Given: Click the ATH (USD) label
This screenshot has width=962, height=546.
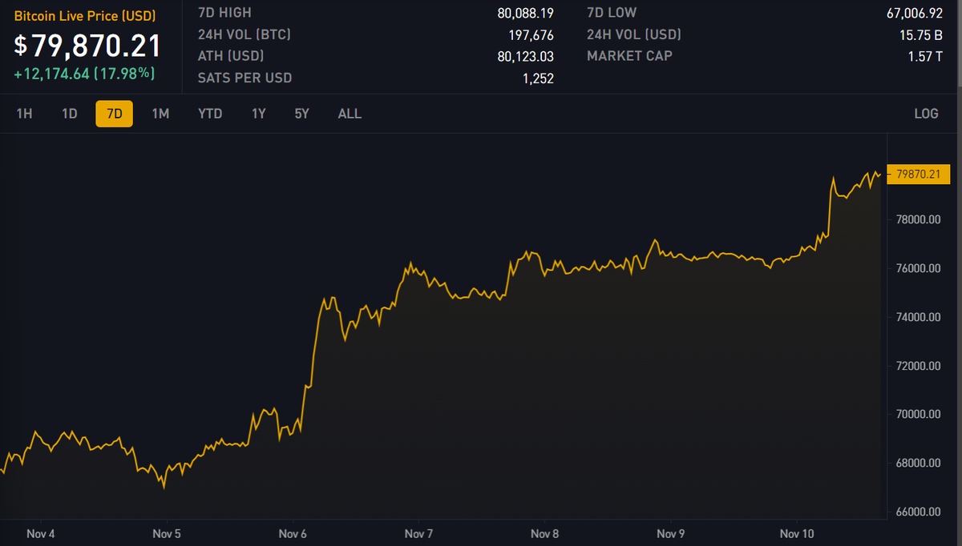Looking at the screenshot, I should pos(231,56).
